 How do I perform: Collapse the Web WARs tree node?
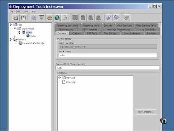click(x=15, y=29)
